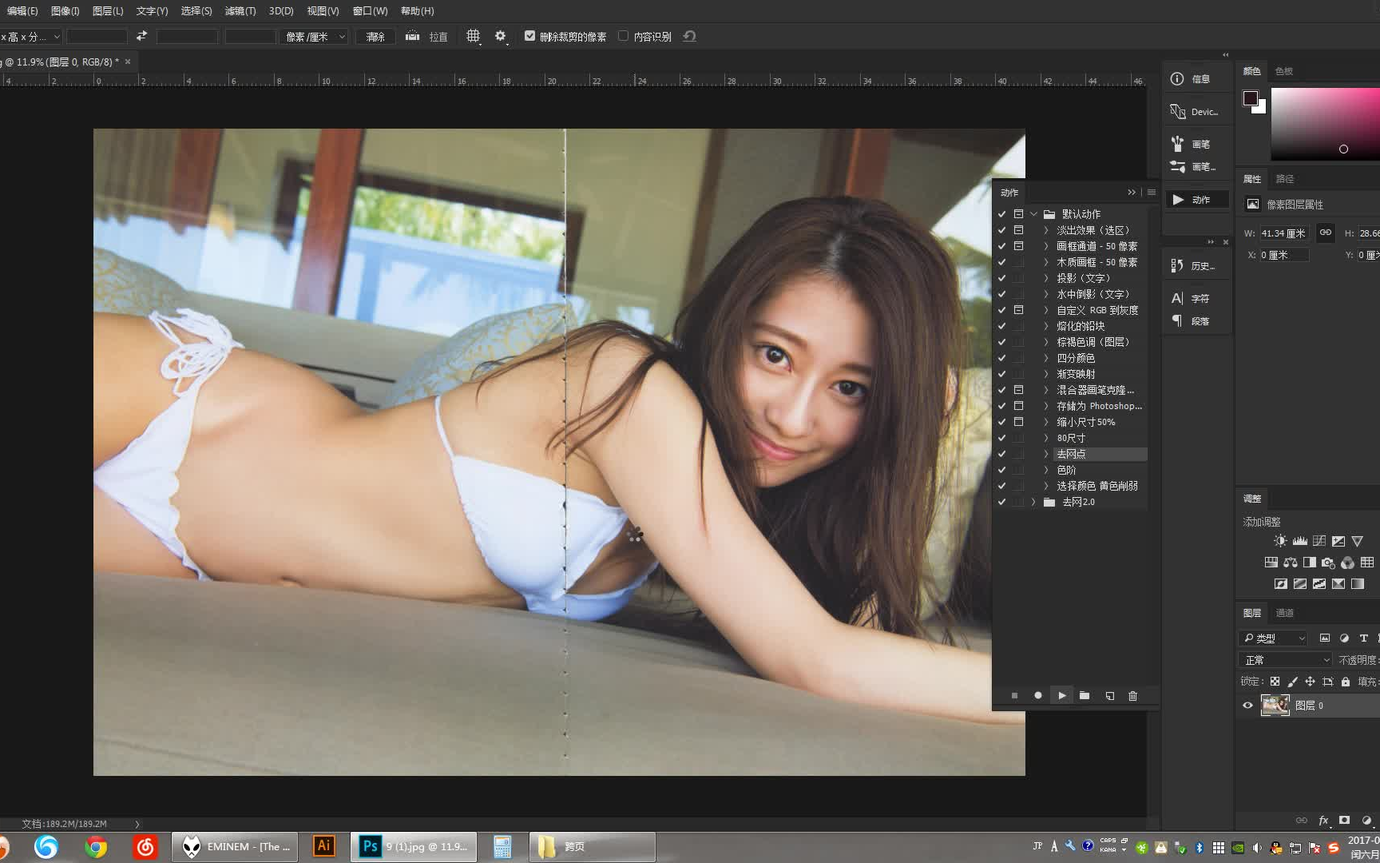Screen dimensions: 1380x863
Task: Collapse the 默认动作 action set
Action: [x=1034, y=214]
